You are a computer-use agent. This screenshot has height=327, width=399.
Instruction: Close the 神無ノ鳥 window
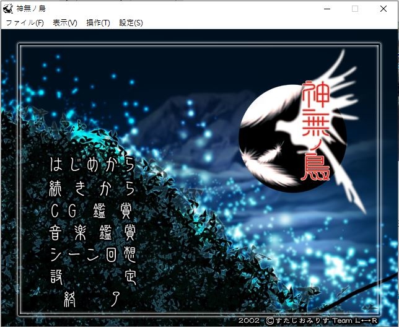click(384, 9)
